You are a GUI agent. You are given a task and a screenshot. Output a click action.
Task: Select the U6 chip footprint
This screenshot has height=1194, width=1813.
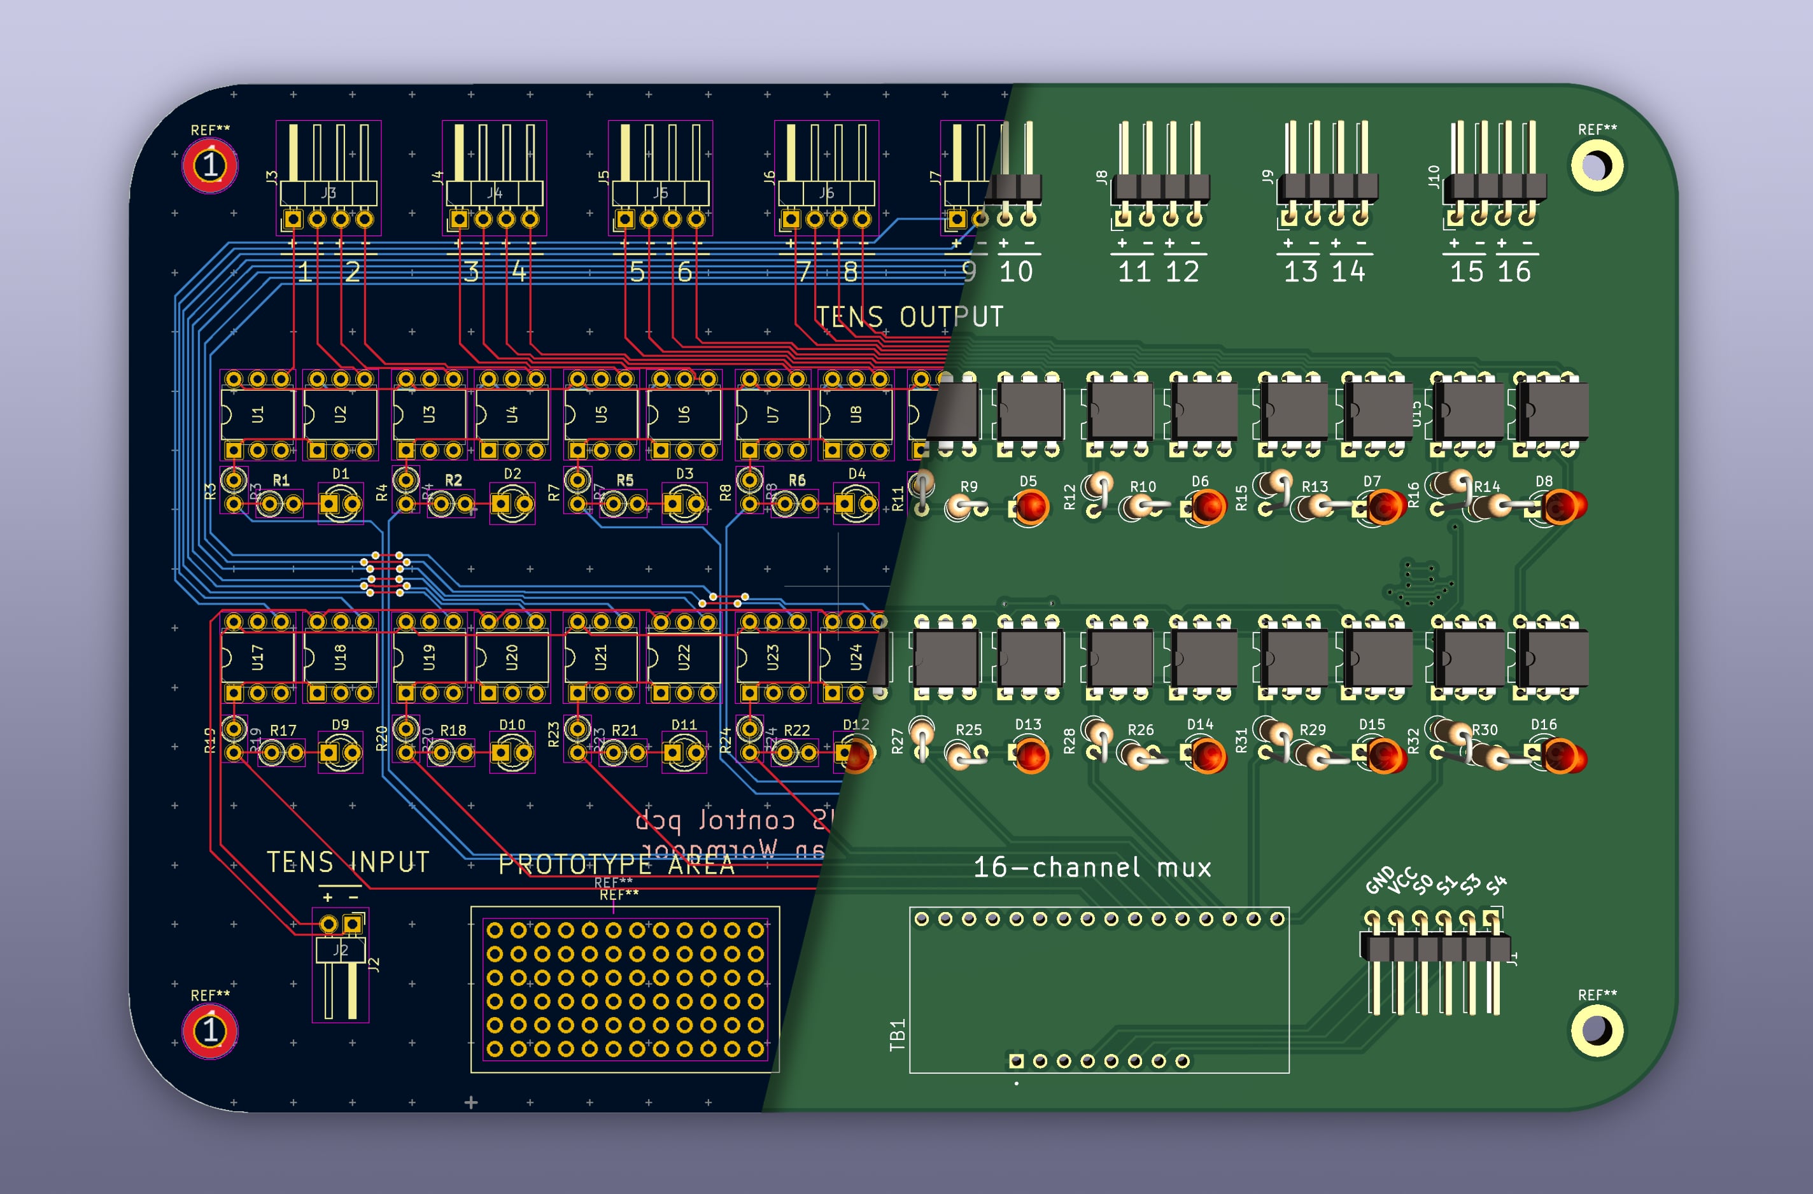click(684, 414)
